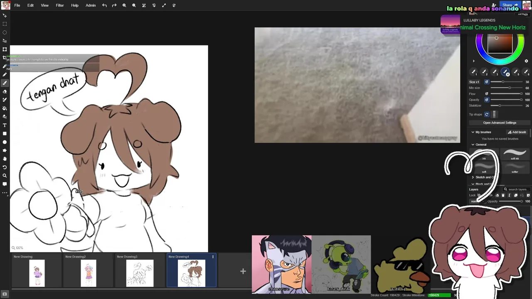Select the eraser tool
Screen dimensions: 532x299
(x=5, y=91)
